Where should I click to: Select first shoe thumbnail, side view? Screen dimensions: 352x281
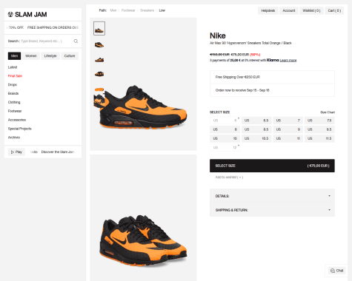(x=99, y=28)
